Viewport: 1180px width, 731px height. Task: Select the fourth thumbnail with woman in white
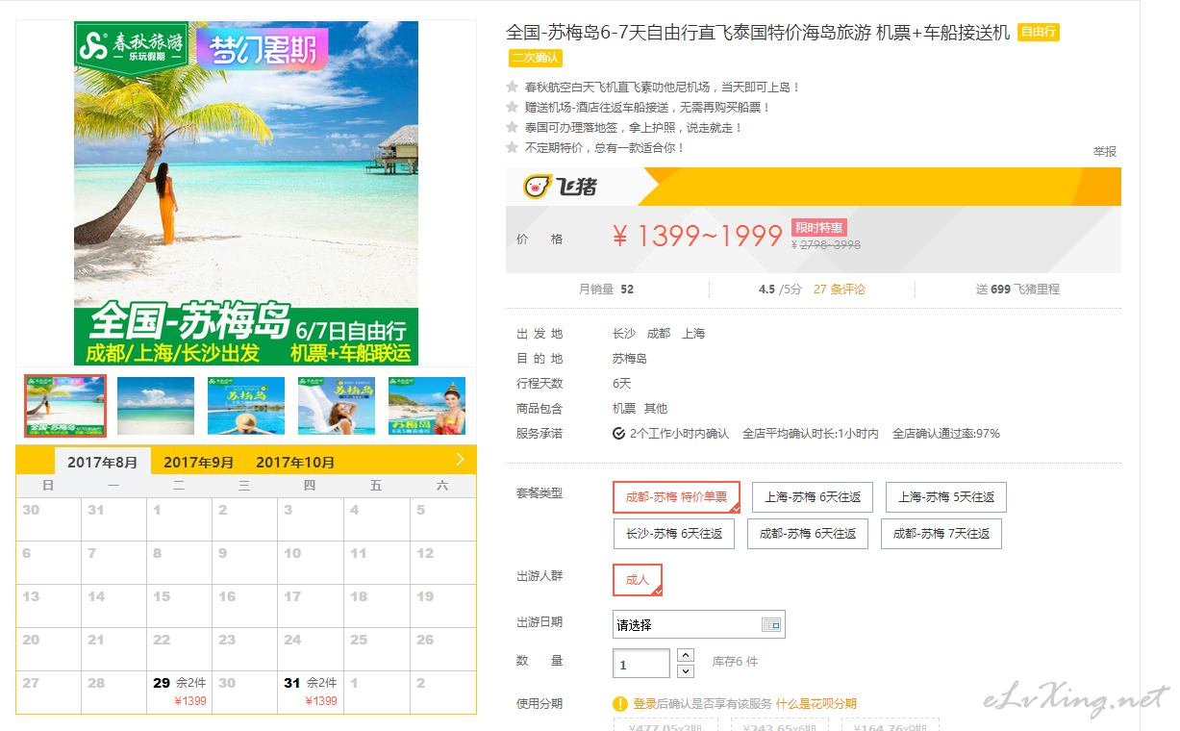pyautogui.click(x=337, y=406)
